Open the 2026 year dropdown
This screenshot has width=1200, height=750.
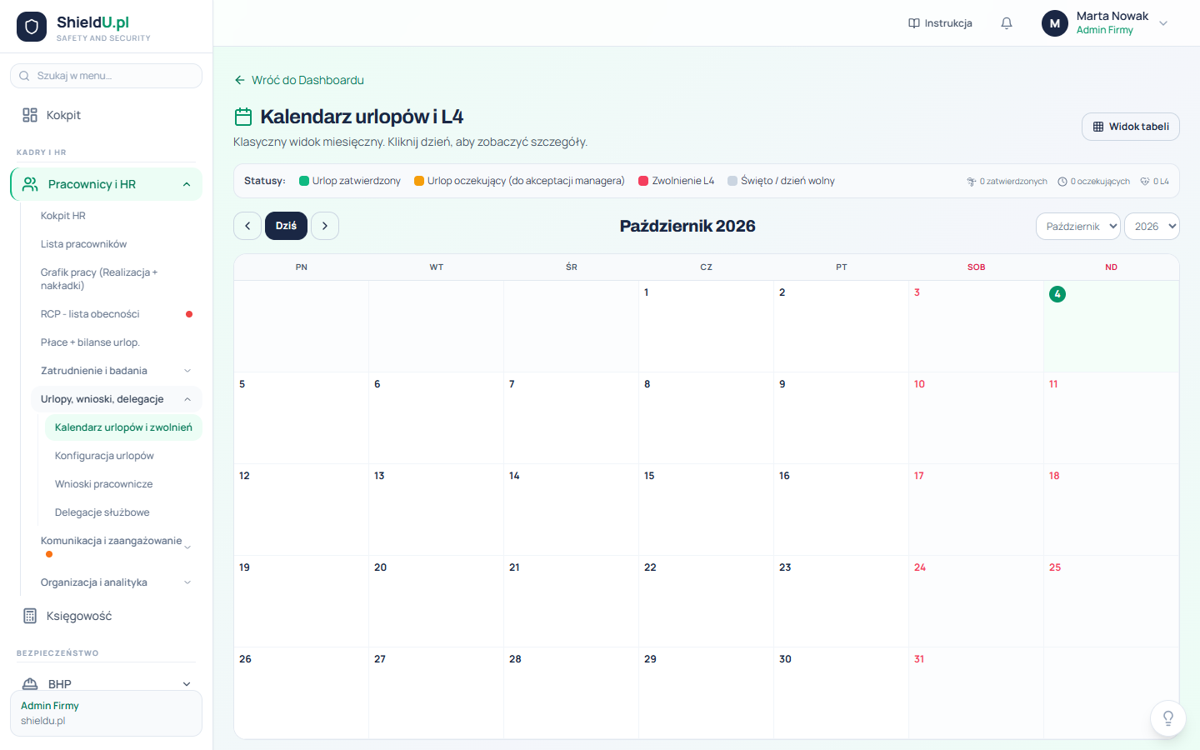1152,226
